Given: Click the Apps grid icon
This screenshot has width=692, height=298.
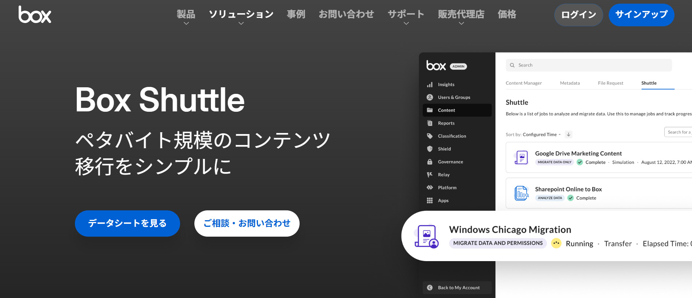Looking at the screenshot, I should 430,200.
